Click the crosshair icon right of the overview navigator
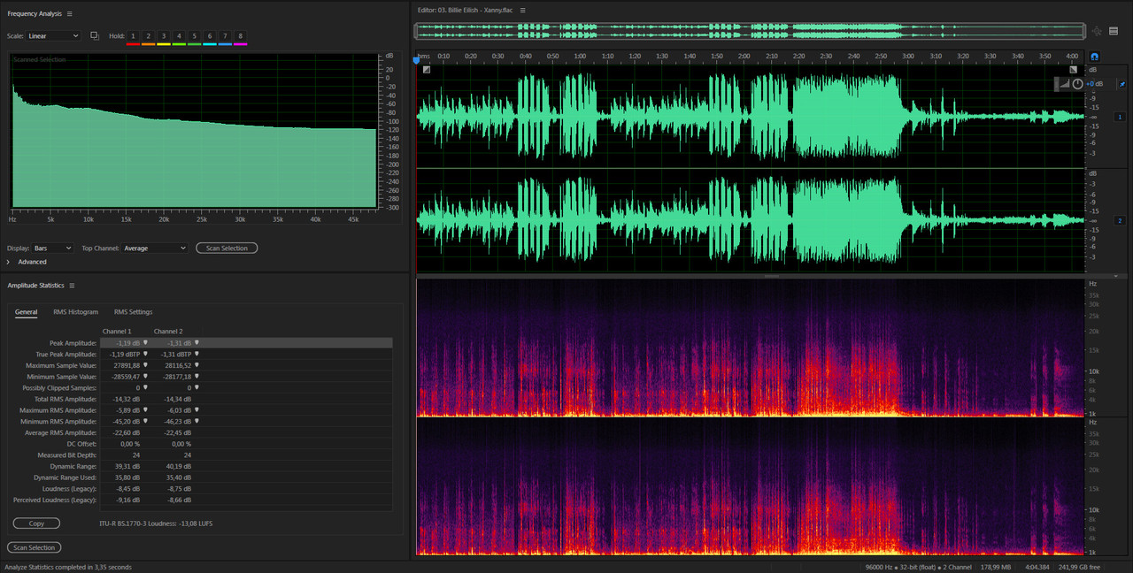Image resolution: width=1133 pixels, height=573 pixels. (1097, 31)
